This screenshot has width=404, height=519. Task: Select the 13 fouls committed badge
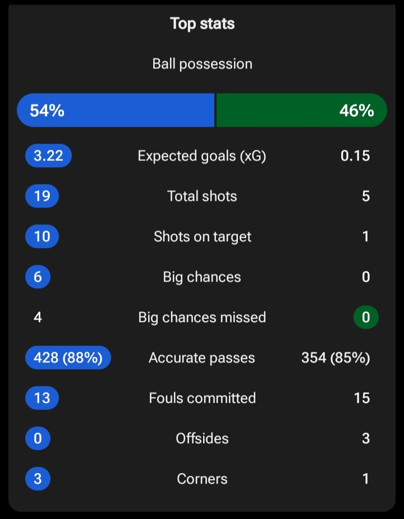(x=42, y=398)
